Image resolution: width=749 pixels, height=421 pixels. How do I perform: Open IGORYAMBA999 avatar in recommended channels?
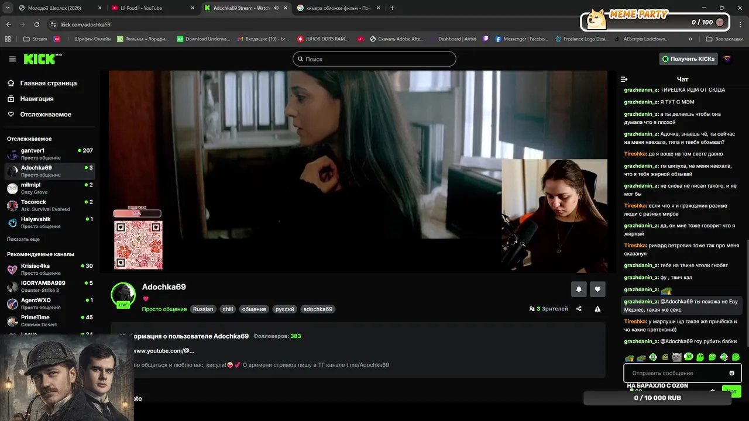pyautogui.click(x=12, y=287)
